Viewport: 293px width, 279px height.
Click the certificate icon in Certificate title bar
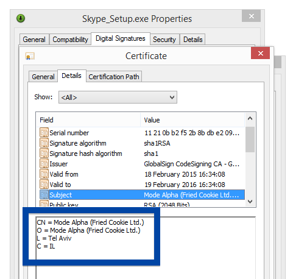[x=30, y=56]
